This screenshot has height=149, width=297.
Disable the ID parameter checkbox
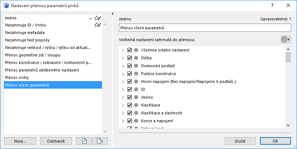pyautogui.click(x=130, y=89)
